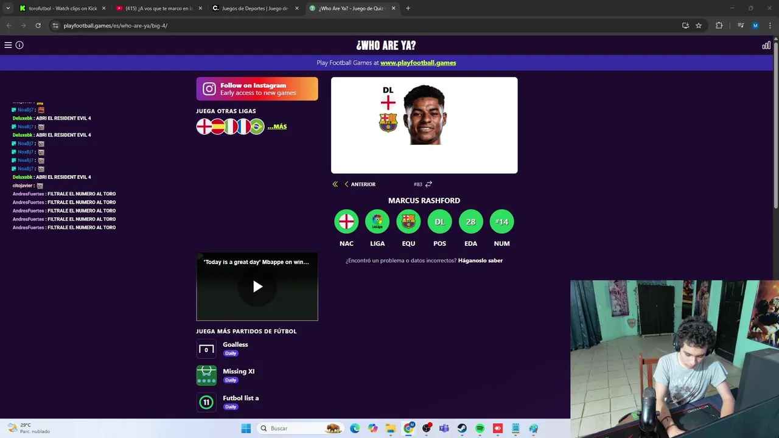Open Steam from the taskbar
This screenshot has width=779, height=438.
coord(462,428)
